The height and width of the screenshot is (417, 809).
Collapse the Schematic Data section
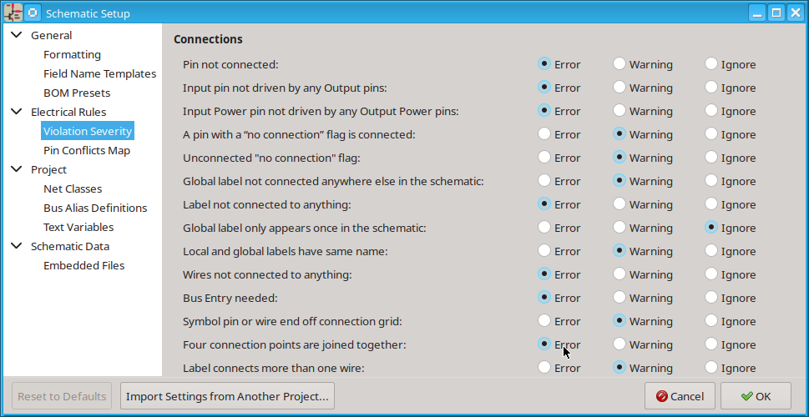[x=16, y=246]
